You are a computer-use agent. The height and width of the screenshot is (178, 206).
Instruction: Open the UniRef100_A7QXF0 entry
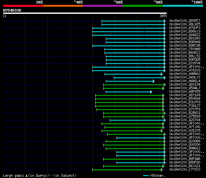tap(185, 28)
